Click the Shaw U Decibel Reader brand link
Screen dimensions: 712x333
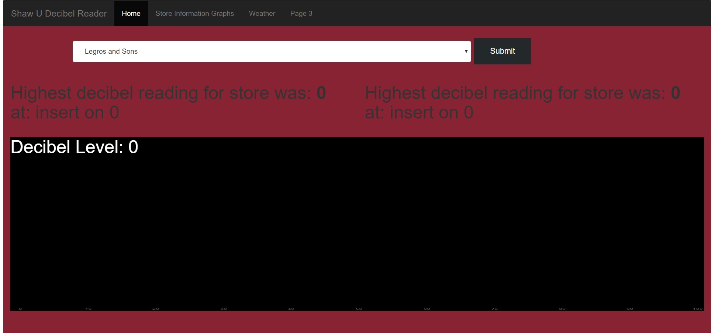tap(59, 14)
